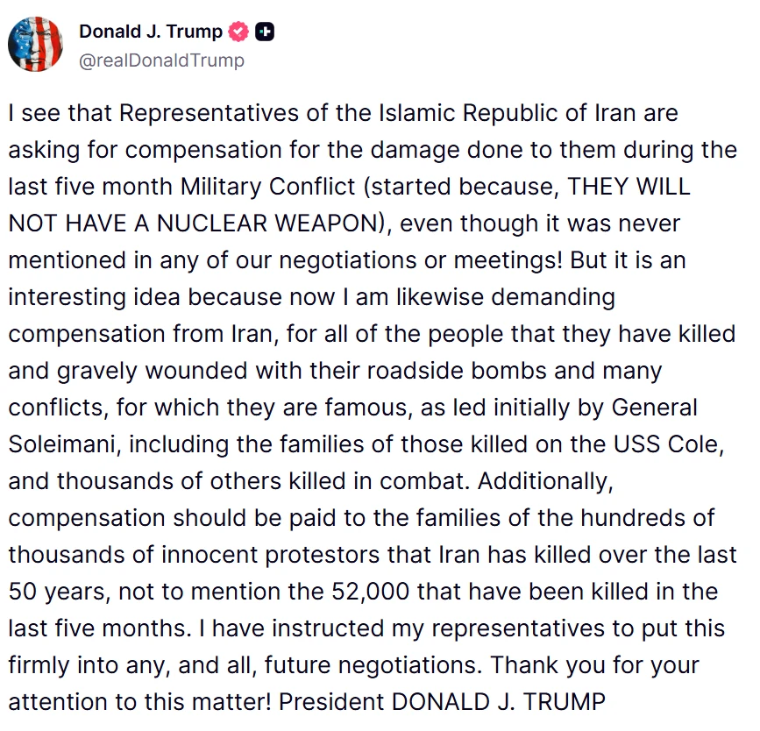Viewport: 760px width, 731px height.
Task: Click the signature "President DONALD J. TRUMP"
Action: [442, 702]
